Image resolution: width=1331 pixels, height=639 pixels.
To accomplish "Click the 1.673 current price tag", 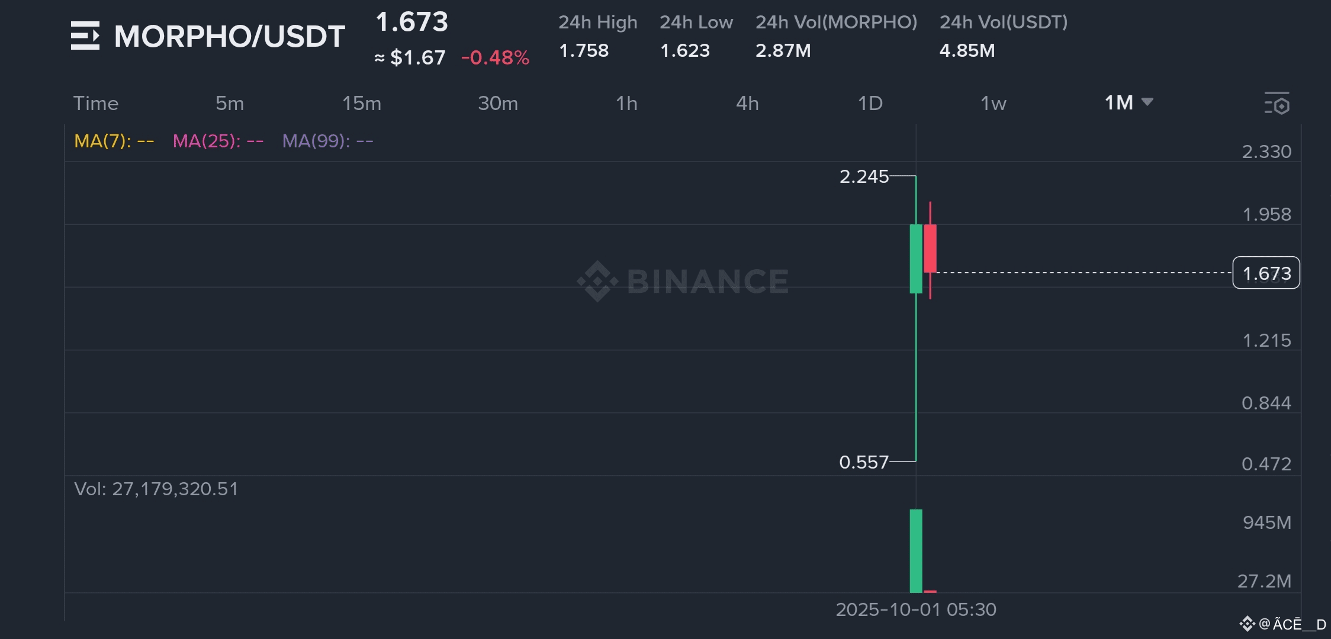I will [x=1266, y=273].
